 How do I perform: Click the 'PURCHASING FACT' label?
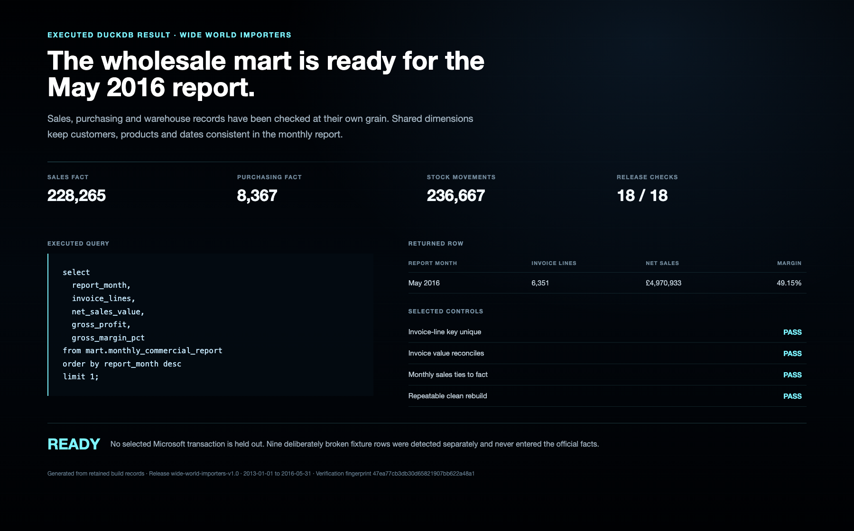coord(269,177)
